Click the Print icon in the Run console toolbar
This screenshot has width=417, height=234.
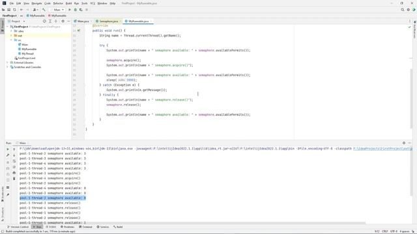14,173
